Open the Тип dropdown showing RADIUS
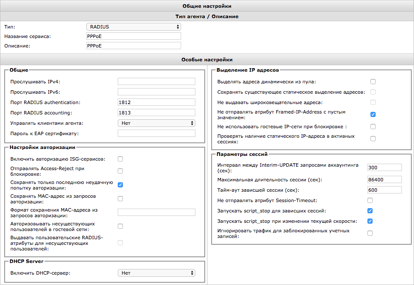Screen dimensions: 414x285 coord(134,27)
